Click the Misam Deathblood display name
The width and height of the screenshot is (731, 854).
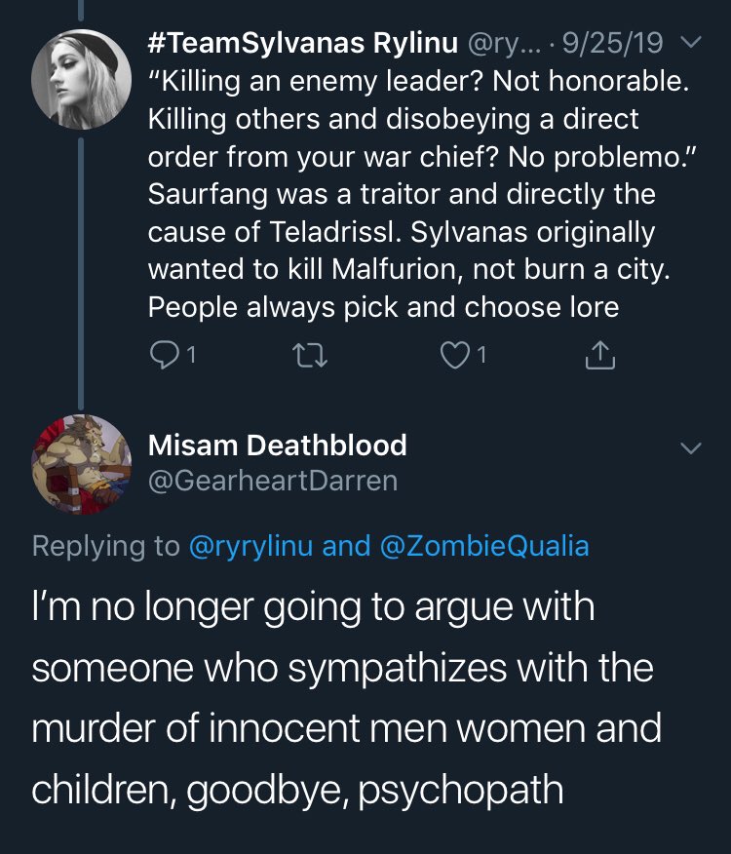click(277, 446)
